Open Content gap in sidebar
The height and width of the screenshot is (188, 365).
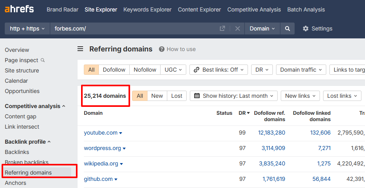21,116
